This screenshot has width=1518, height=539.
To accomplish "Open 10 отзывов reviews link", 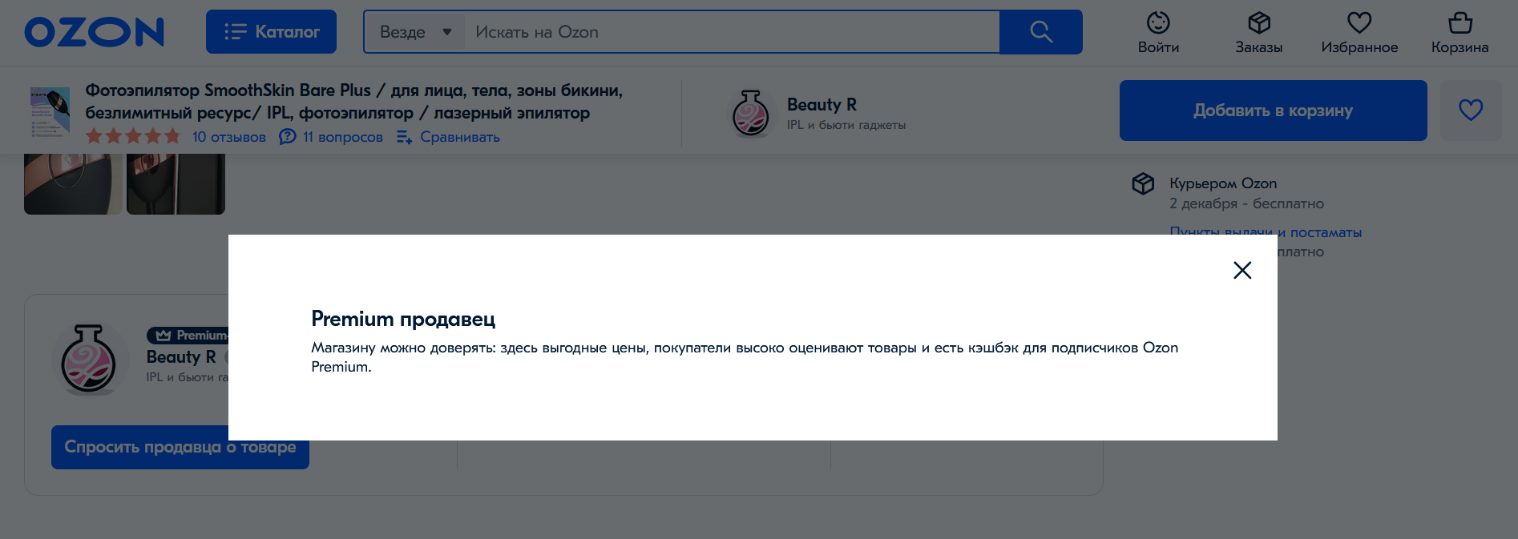I will [228, 137].
